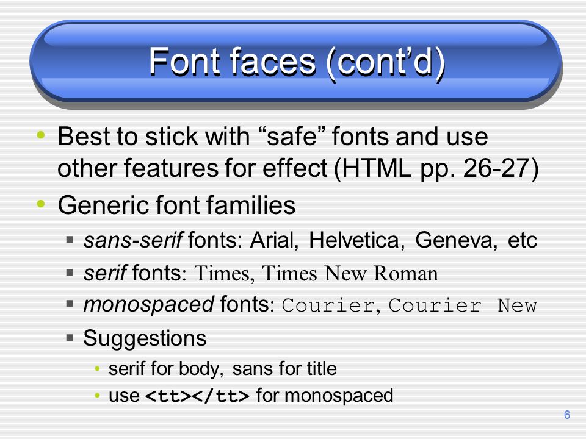586x439 pixels.
Task: Click the slide title "Font faces (cont'd)"
Action: point(297,62)
